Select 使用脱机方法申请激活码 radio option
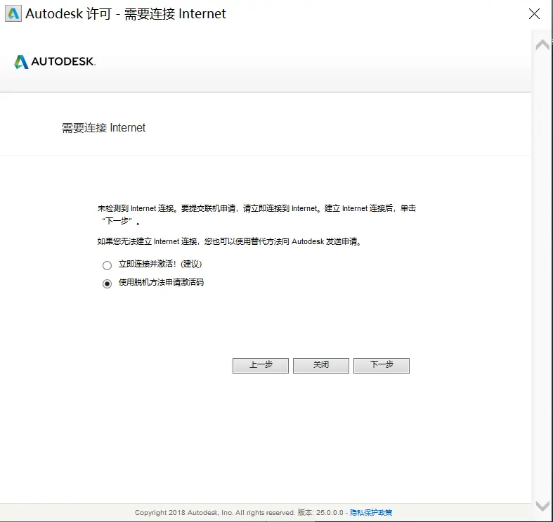 [108, 284]
